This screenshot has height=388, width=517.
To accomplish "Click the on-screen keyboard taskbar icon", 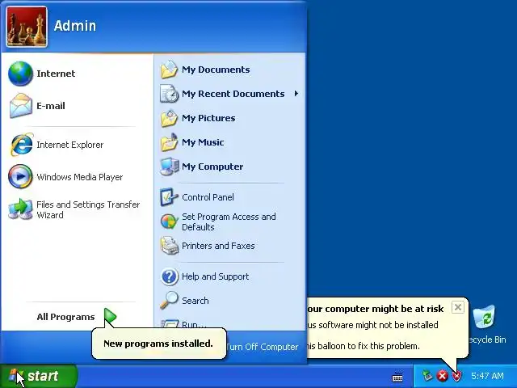I will [x=397, y=377].
